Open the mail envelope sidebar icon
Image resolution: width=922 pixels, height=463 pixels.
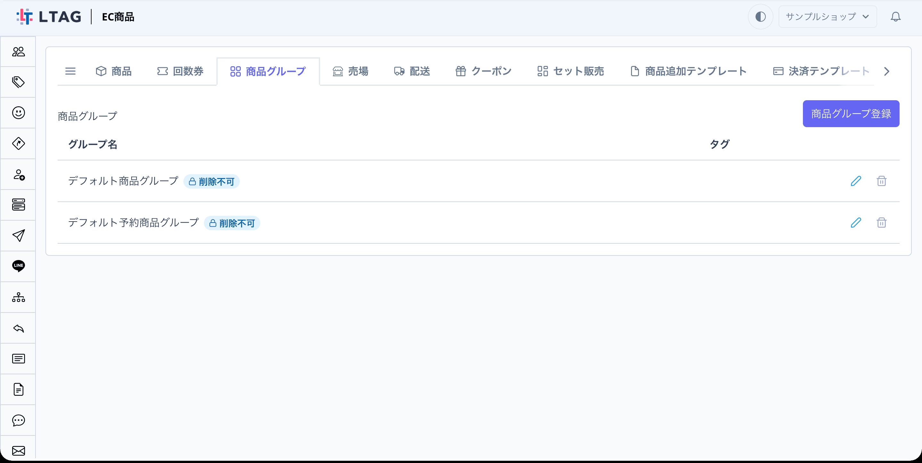coord(18,451)
